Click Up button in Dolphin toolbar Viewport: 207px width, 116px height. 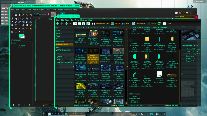point(68,24)
